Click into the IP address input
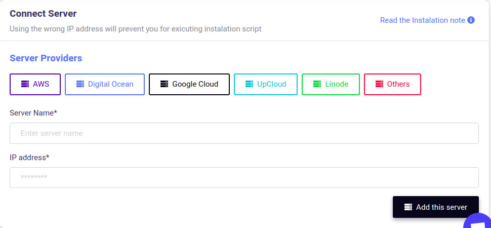Viewport: 491px width, 228px height. (x=244, y=177)
